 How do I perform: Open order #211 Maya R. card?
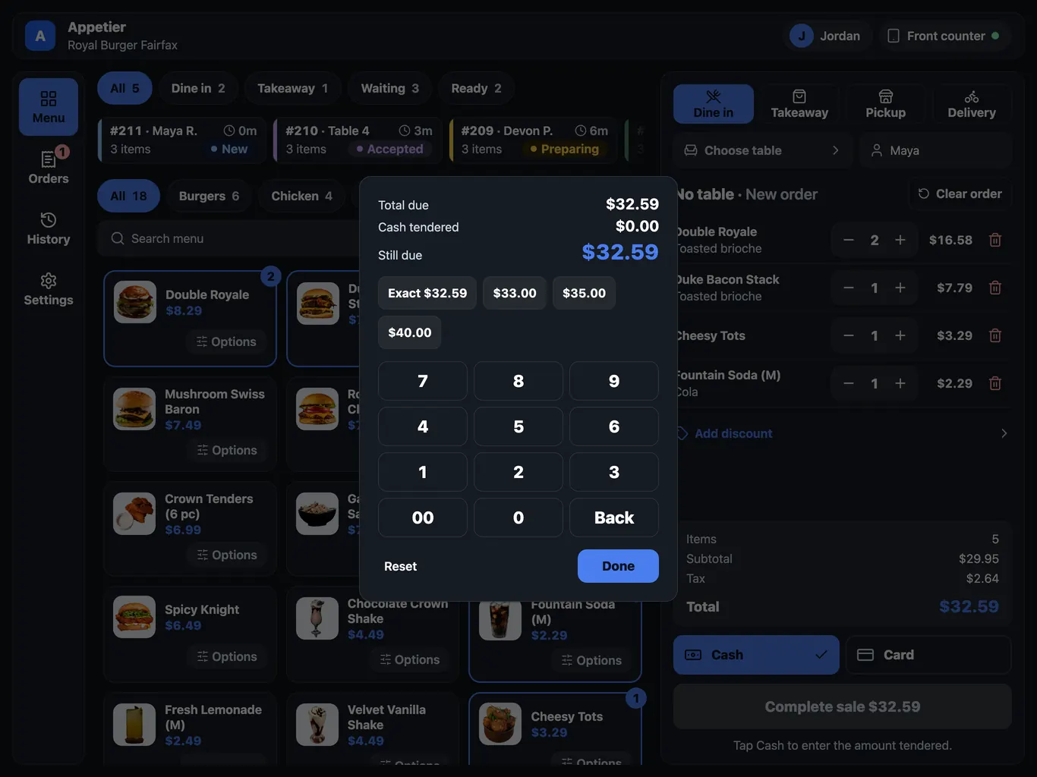(182, 140)
